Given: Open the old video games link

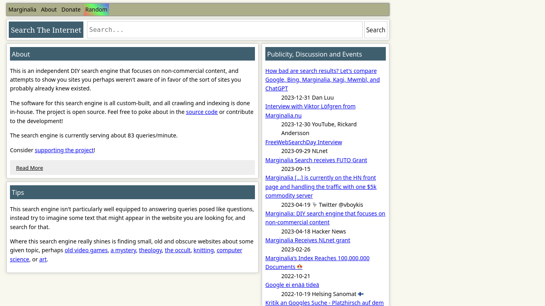Looking at the screenshot, I should point(86,250).
